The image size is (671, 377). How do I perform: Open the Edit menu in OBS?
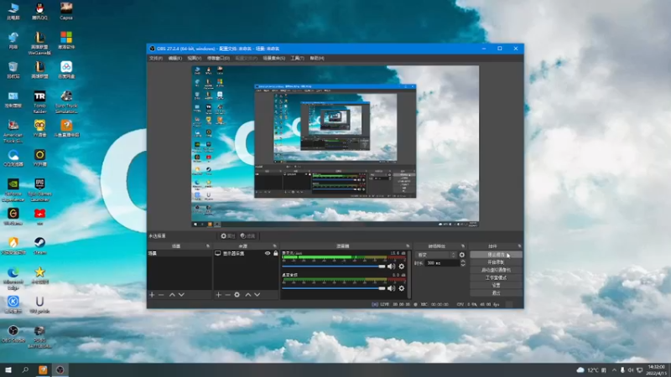coord(174,58)
